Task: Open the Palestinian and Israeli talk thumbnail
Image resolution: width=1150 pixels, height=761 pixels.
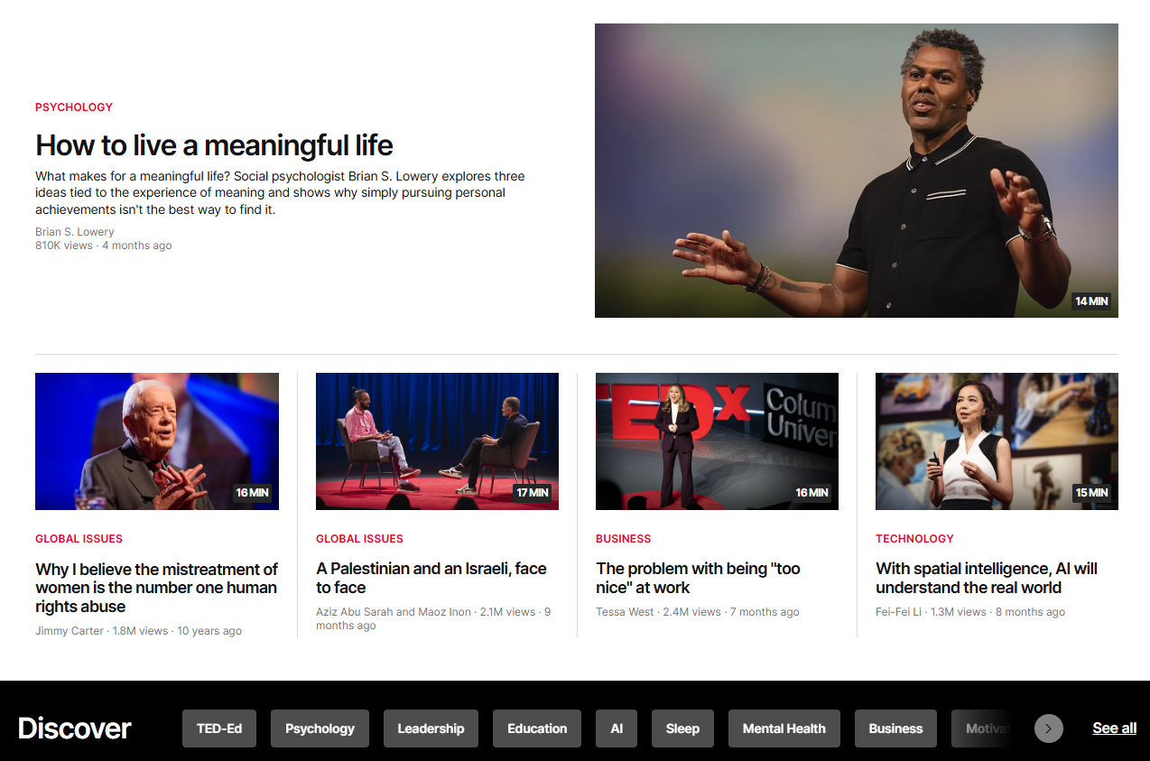Action: [437, 441]
